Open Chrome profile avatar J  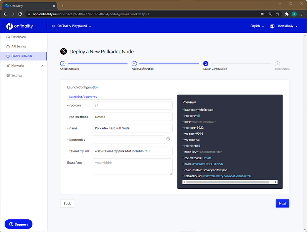(x=294, y=14)
